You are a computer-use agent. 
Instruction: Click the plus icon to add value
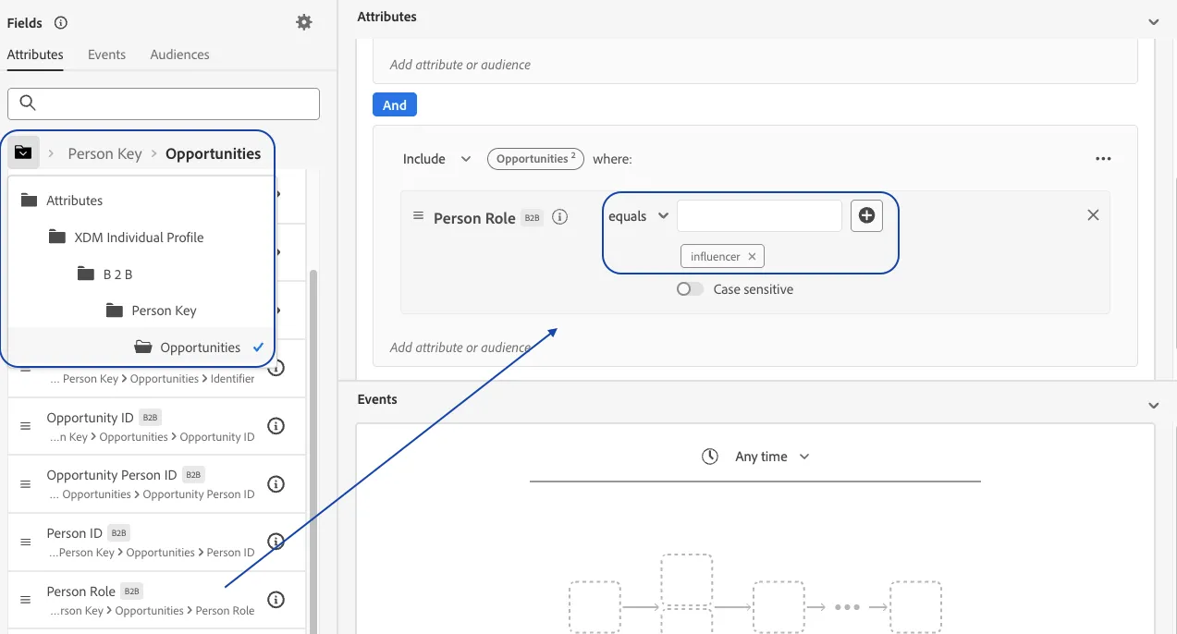(866, 215)
